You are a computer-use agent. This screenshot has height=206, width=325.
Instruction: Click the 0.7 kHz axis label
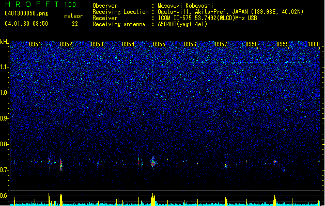pos(5,170)
